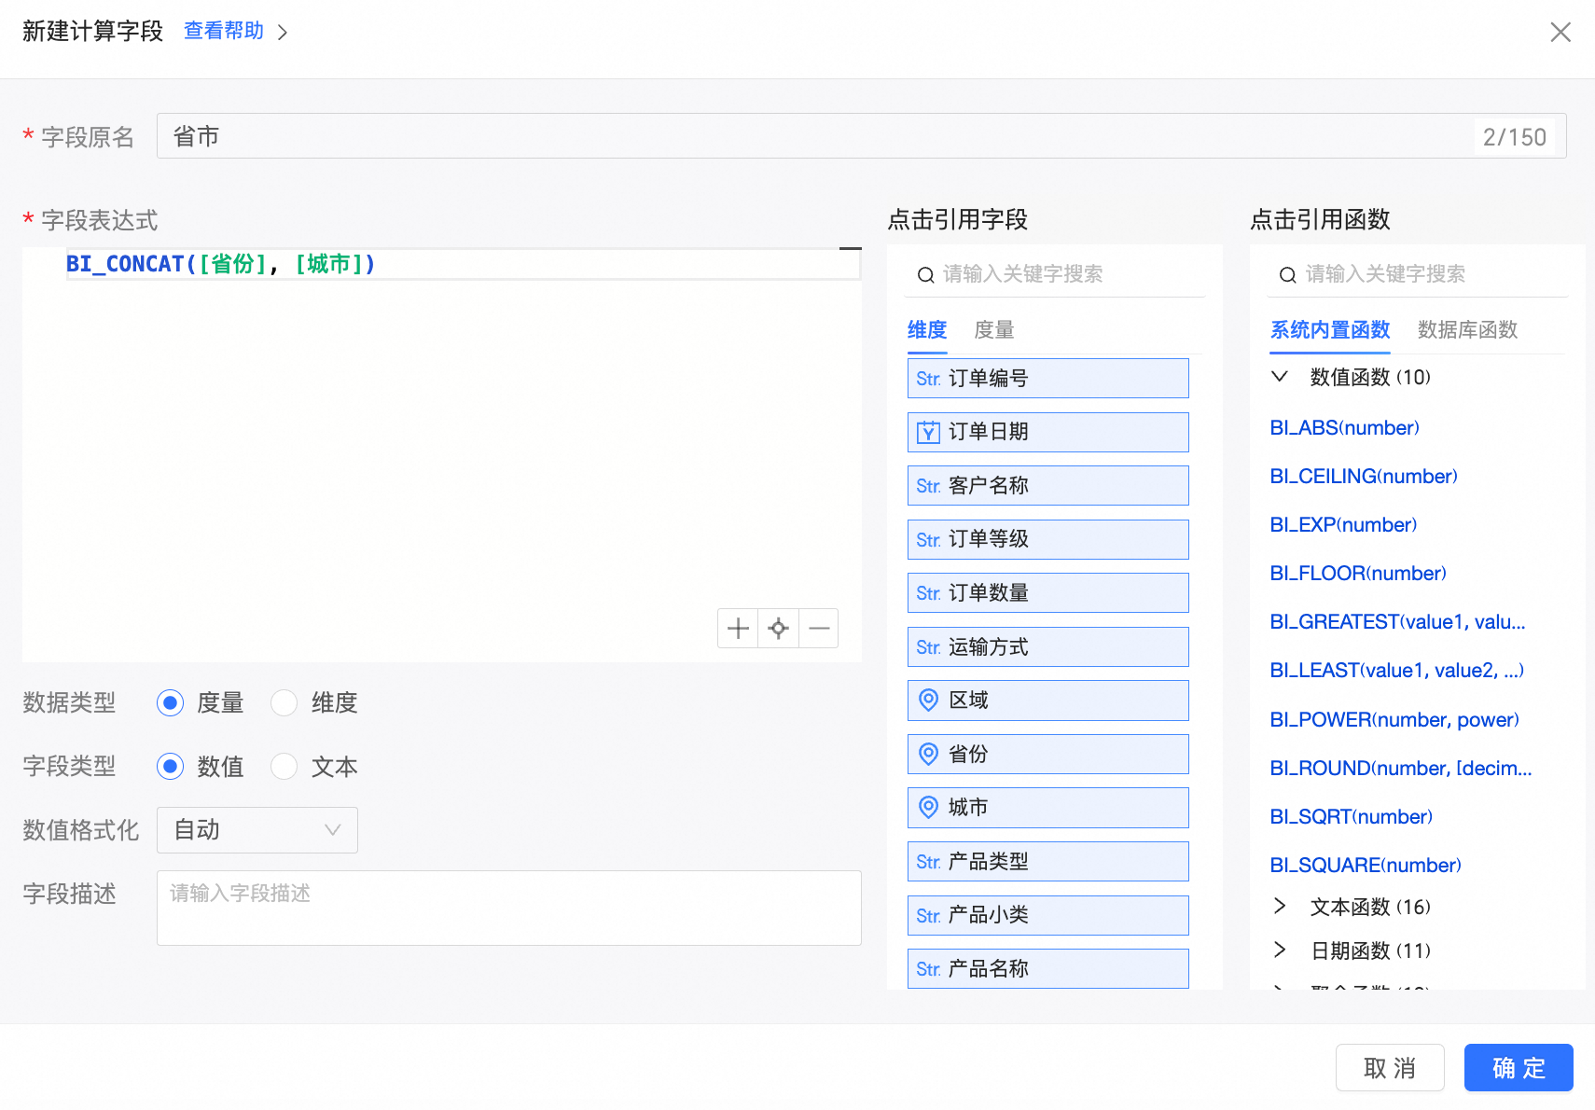Reference the 区域 field
Viewport: 1595px width, 1110px height.
click(x=1048, y=701)
